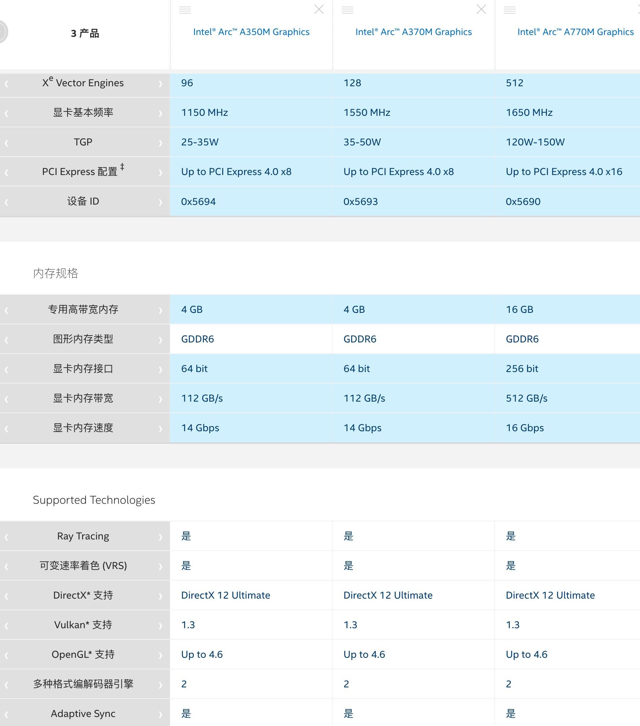Click right chevron on 专用高带宽内存 row
The image size is (640, 726).
coord(160,310)
